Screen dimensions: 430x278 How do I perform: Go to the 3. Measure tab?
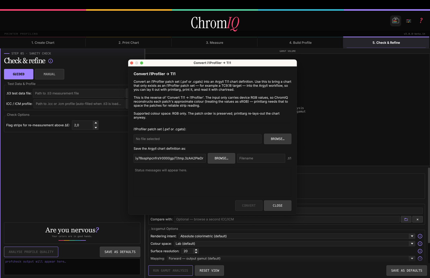coord(214,43)
